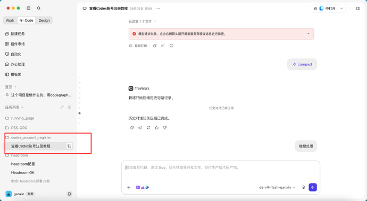Image resolution: width=367 pixels, height=201 pixels.
Task: Give the reply a thumbs up
Action: pos(156,128)
